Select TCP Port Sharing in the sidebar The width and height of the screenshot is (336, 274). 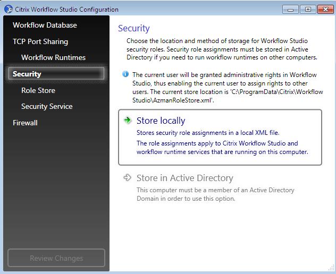[x=40, y=41]
